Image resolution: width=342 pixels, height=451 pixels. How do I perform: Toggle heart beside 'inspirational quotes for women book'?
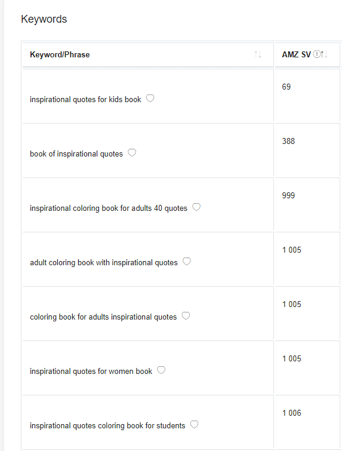[161, 370]
